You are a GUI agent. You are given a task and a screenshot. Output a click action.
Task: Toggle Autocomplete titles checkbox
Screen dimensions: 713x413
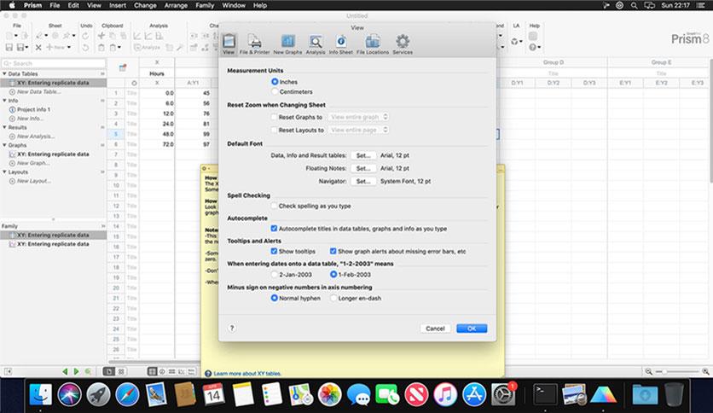[x=274, y=229]
